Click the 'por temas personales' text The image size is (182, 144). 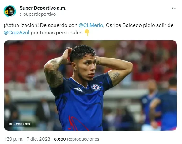(57, 33)
